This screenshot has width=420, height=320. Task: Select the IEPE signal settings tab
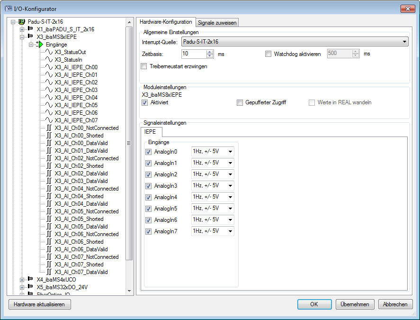point(151,131)
